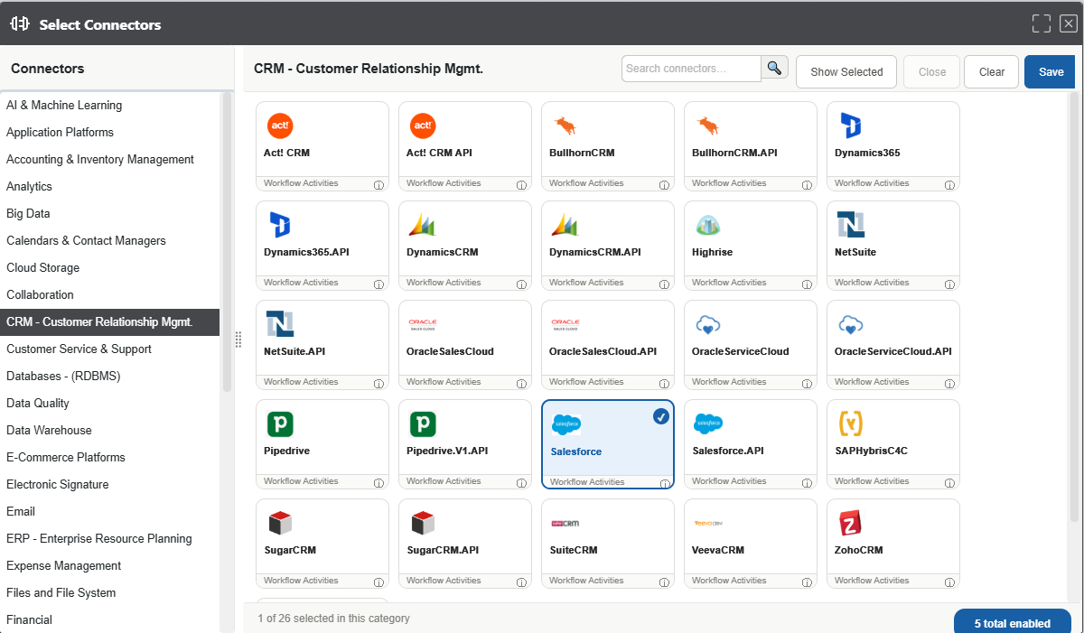Select the Data Quality category
Viewport: 1084px width, 633px height.
(110, 404)
